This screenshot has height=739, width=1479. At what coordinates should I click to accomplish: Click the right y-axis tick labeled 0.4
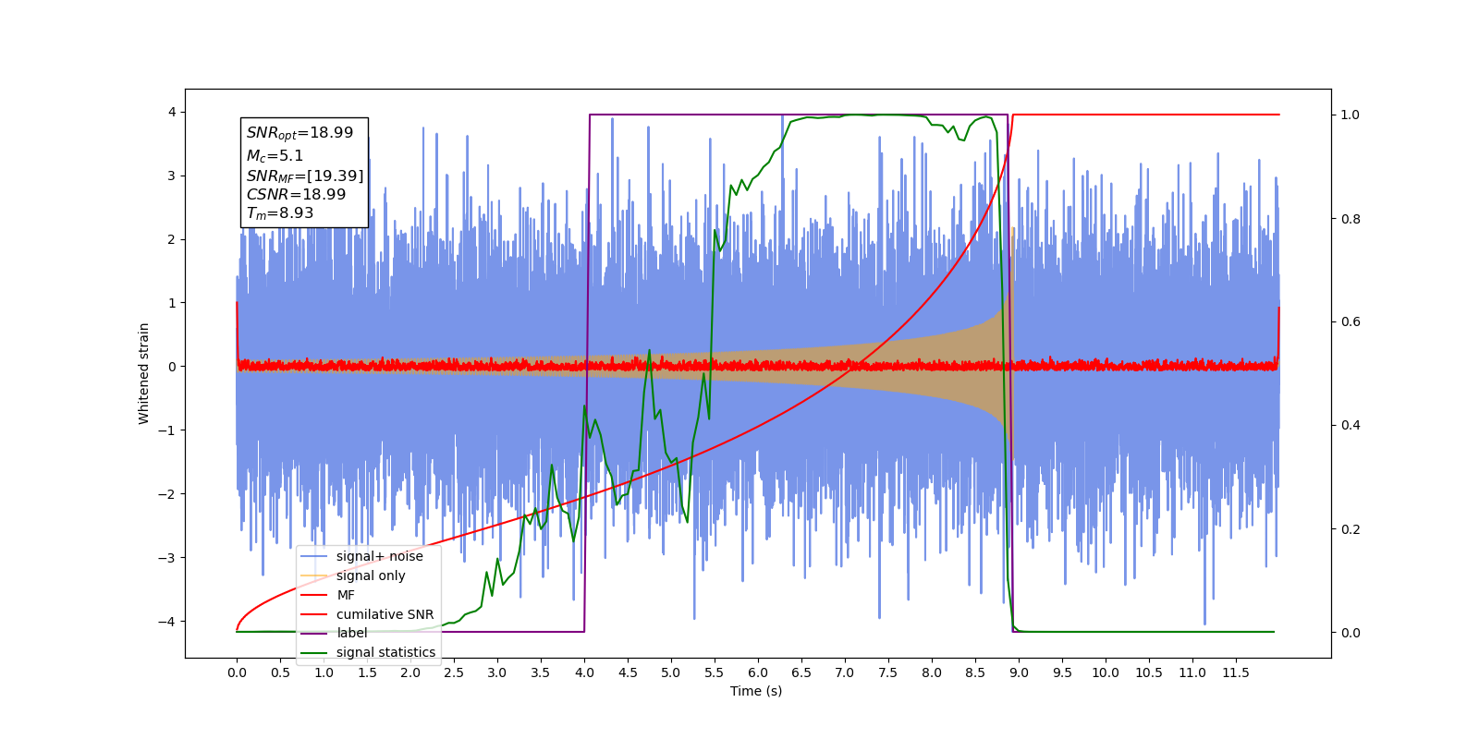click(x=1351, y=425)
